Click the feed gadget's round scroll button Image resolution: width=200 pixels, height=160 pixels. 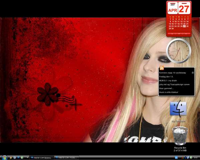click(193, 73)
